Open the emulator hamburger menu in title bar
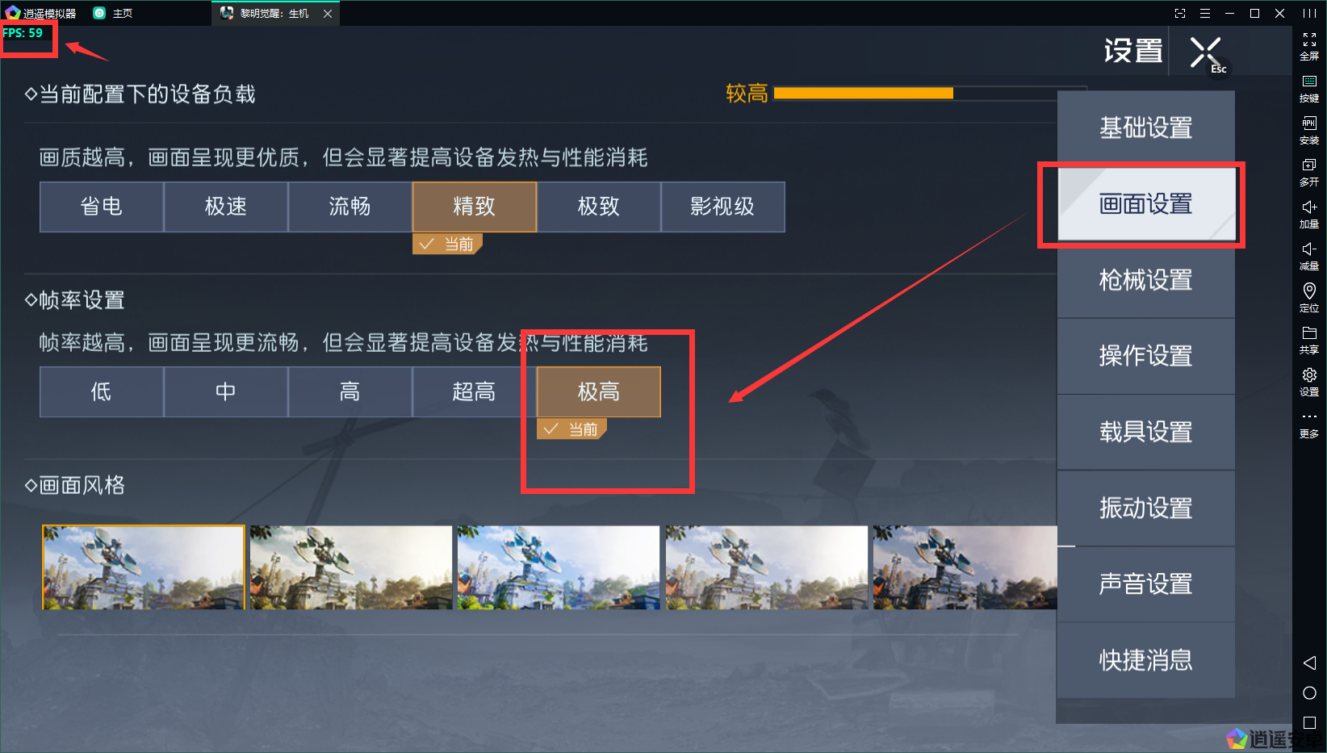The image size is (1327, 753). click(x=1205, y=13)
